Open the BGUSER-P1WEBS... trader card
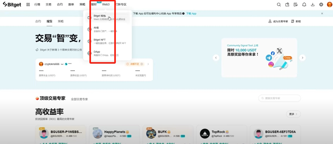 pyautogui.click(x=61, y=135)
